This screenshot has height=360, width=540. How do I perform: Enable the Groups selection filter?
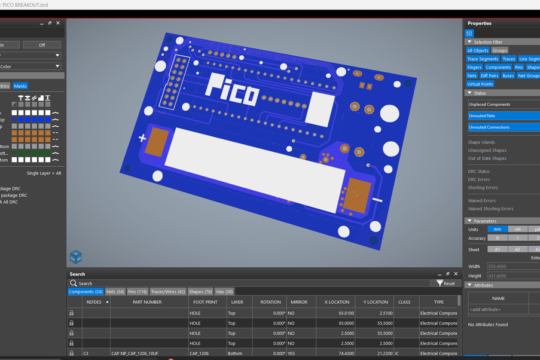(x=499, y=50)
